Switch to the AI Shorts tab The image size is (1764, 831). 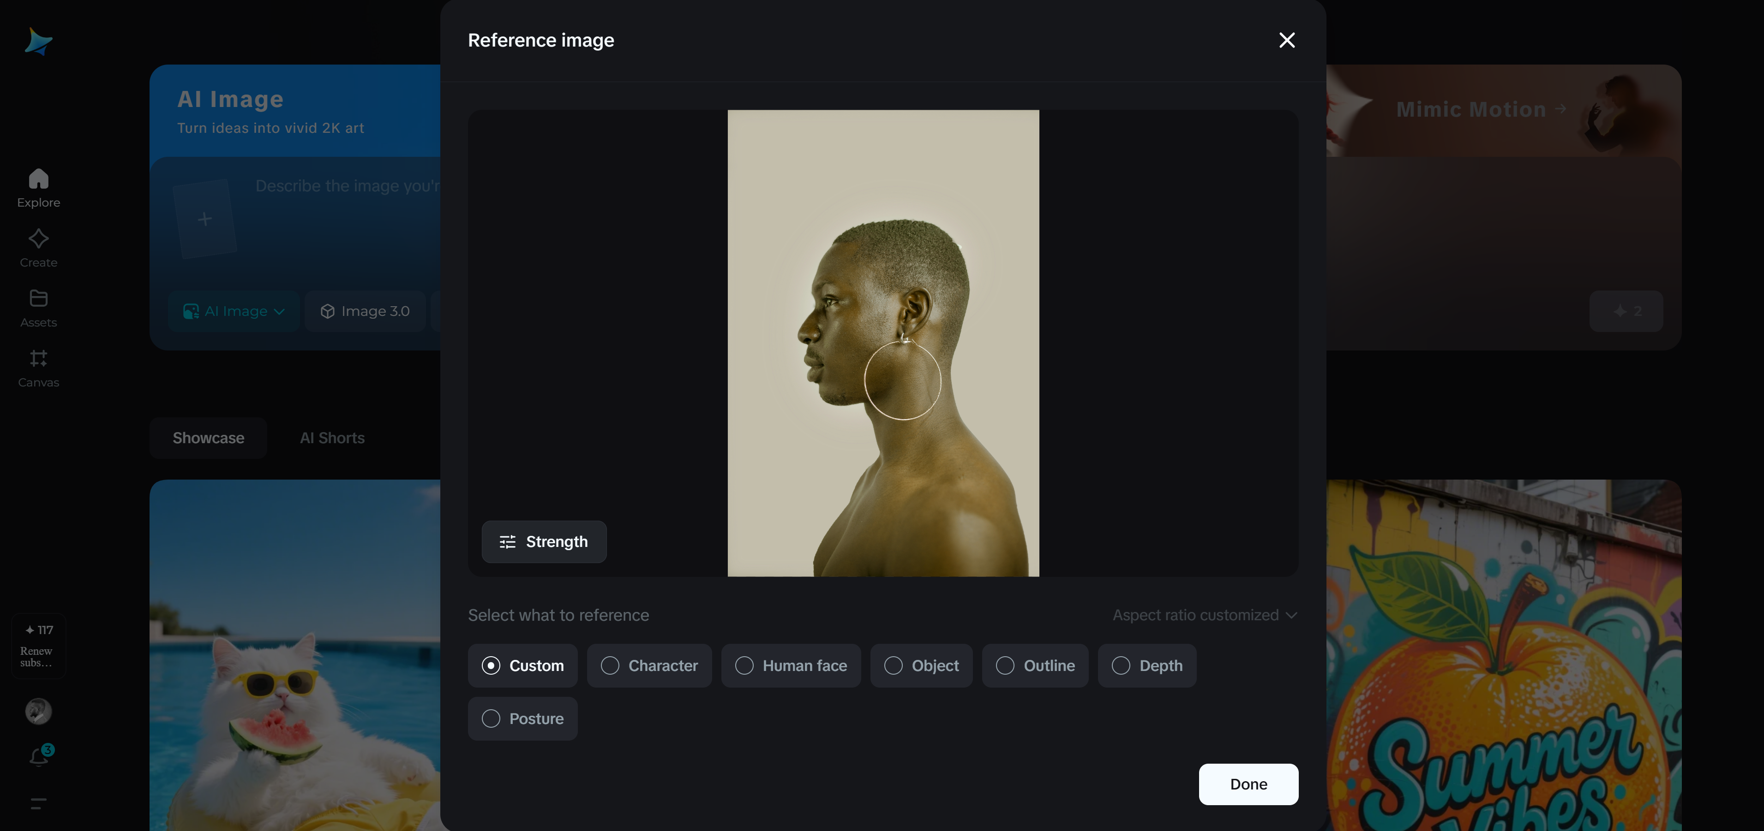click(332, 438)
